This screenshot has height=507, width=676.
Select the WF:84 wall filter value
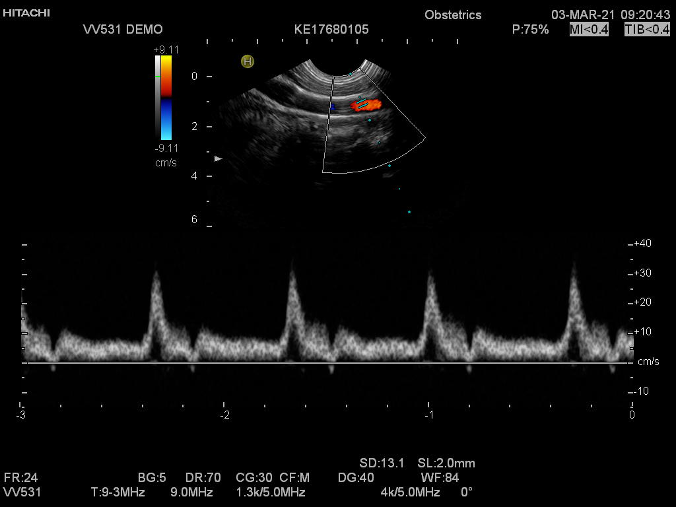(440, 477)
